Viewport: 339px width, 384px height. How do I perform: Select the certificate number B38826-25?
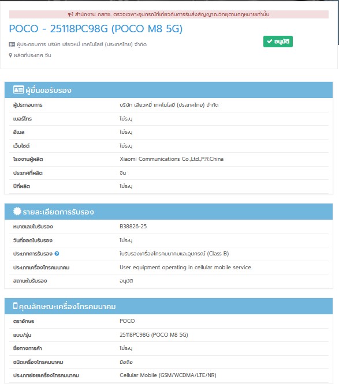click(x=133, y=227)
